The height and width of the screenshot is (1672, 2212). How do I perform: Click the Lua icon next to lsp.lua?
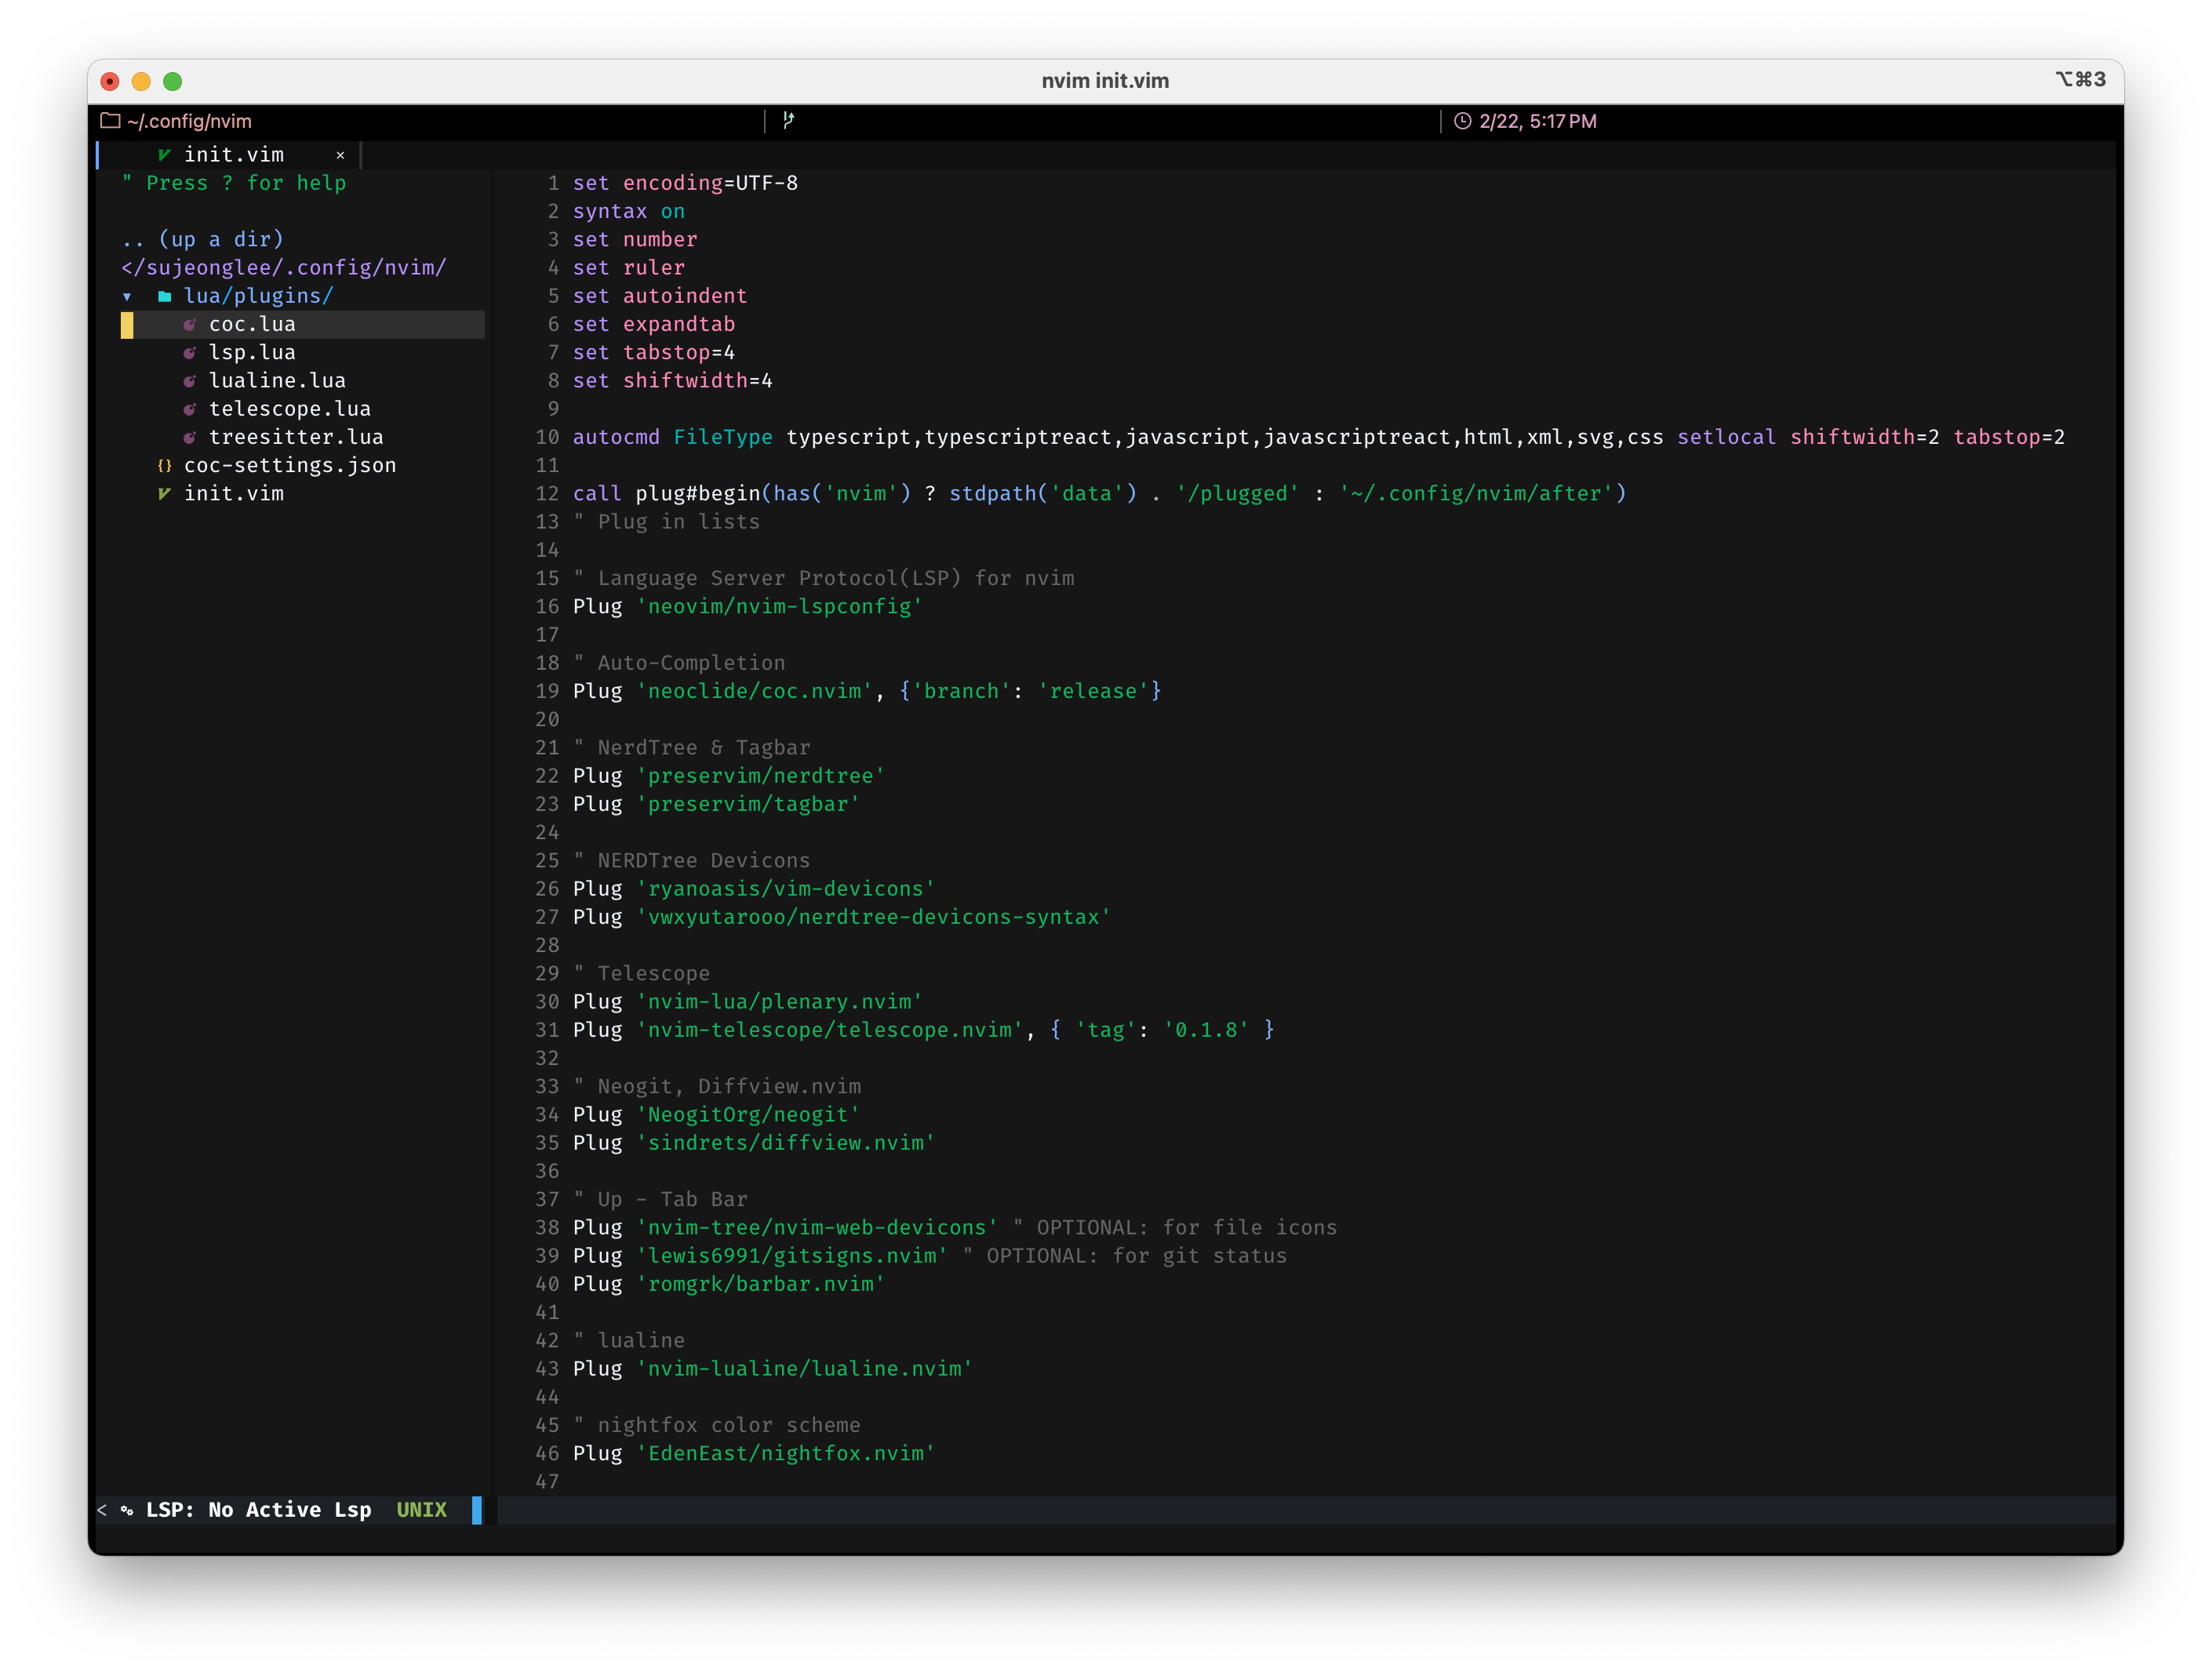tap(189, 352)
